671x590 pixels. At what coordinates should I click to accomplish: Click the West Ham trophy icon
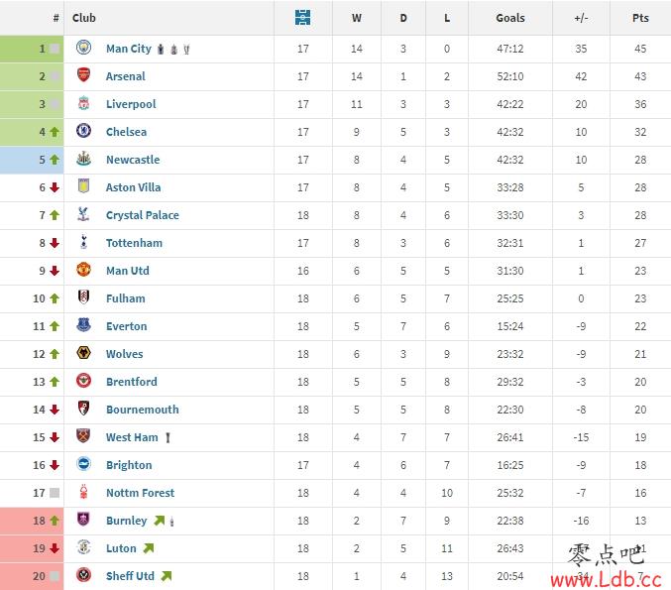168,437
